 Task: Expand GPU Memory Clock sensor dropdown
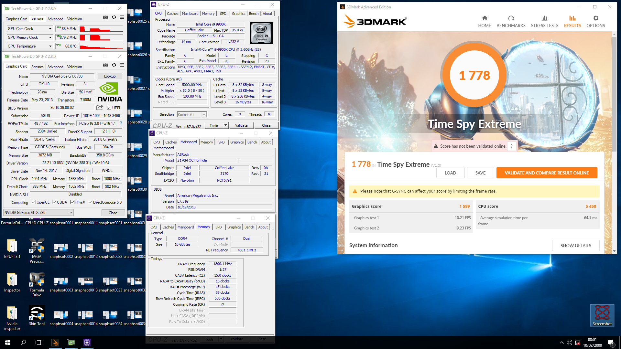[x=50, y=37]
